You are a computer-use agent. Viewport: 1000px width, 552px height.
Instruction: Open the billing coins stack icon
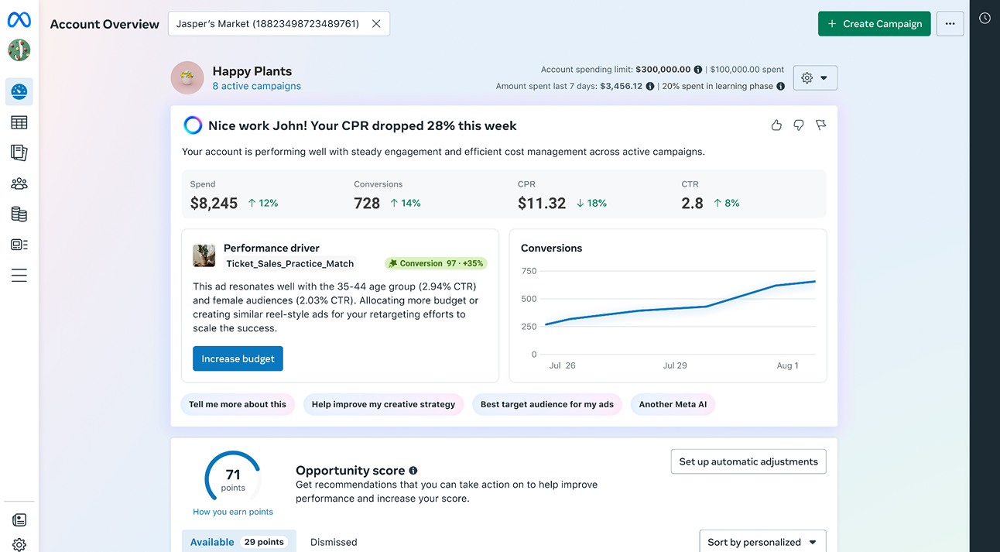19,214
